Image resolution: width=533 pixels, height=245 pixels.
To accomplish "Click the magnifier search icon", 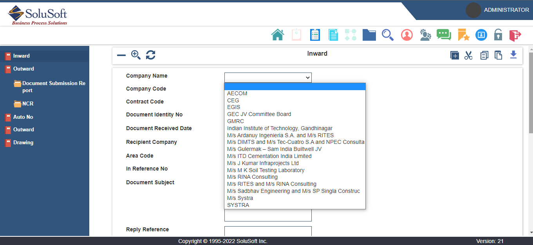I will pyautogui.click(x=388, y=35).
